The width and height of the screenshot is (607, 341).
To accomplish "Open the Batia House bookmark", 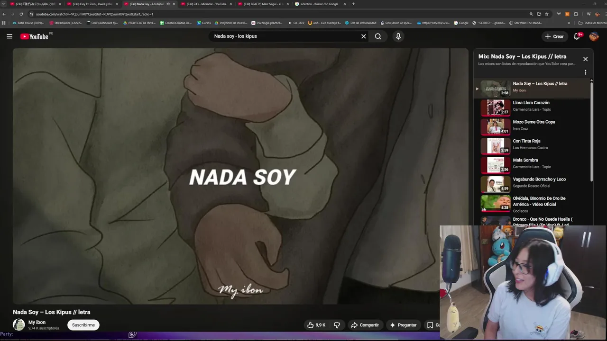I will click(28, 23).
